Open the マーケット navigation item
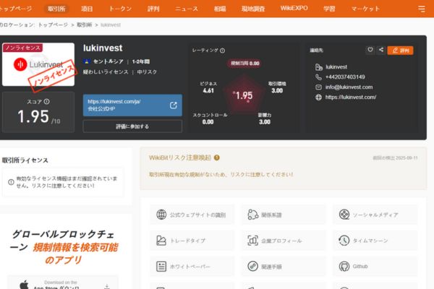The image size is (434, 289). point(365,9)
